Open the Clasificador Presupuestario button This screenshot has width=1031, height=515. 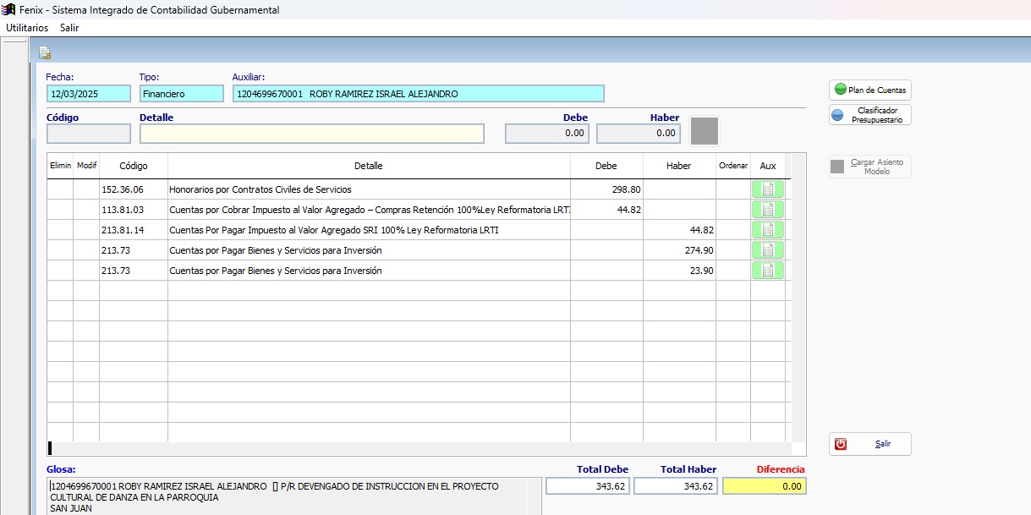[869, 115]
